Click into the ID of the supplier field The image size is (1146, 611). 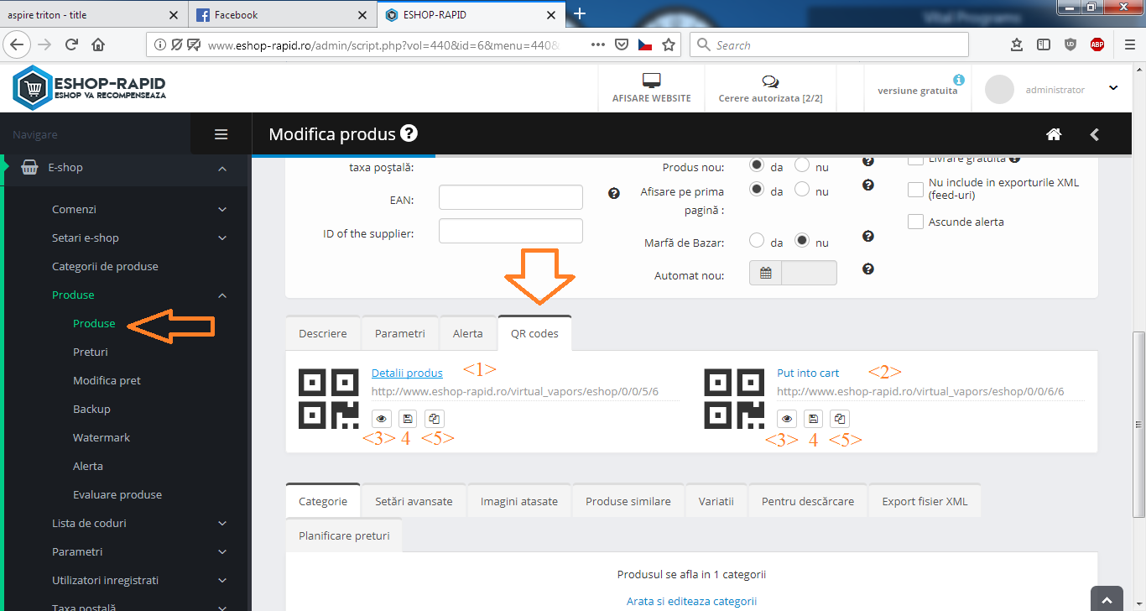pos(511,231)
